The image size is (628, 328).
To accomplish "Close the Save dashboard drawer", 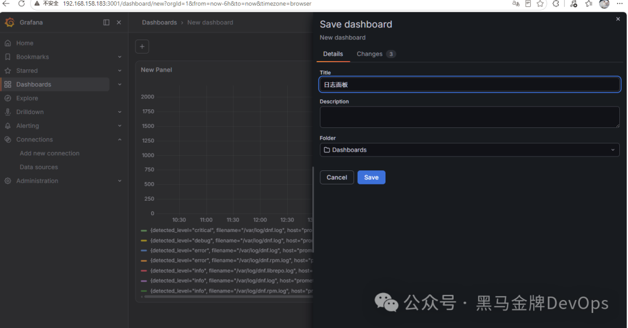I will (618, 19).
